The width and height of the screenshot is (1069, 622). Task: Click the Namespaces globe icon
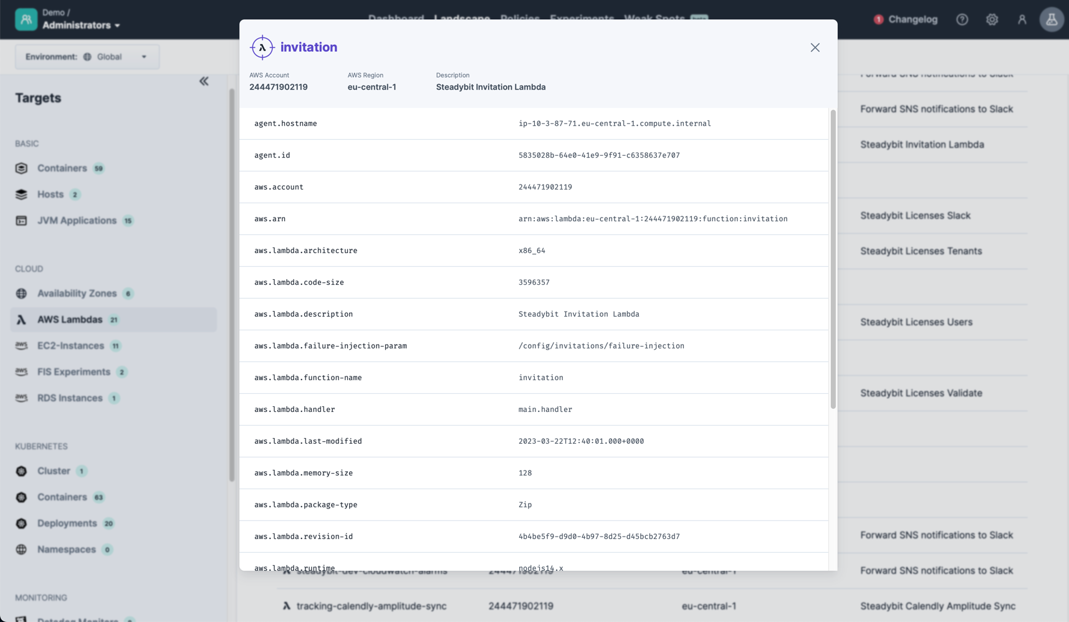click(x=21, y=550)
